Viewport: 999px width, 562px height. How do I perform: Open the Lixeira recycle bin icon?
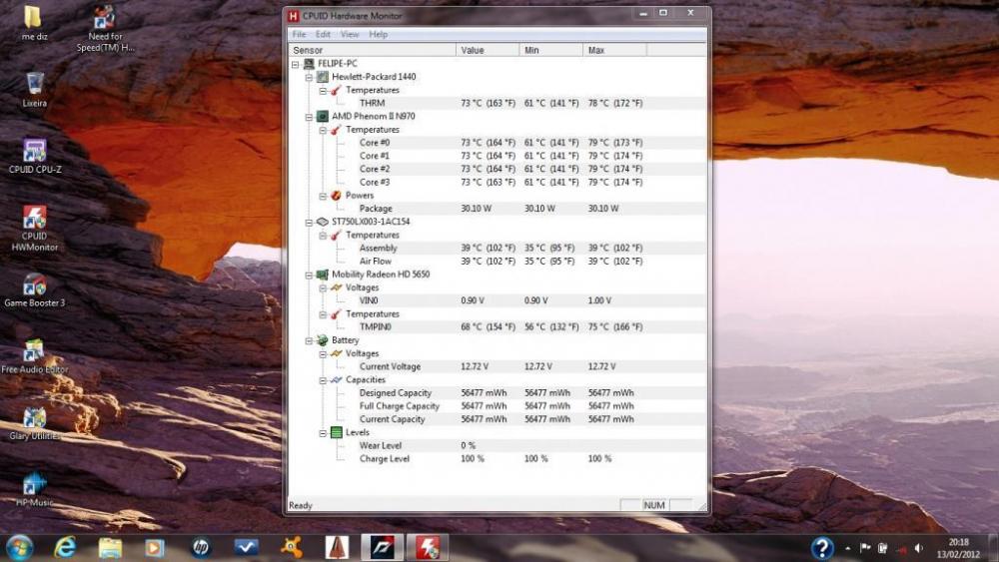(x=34, y=84)
